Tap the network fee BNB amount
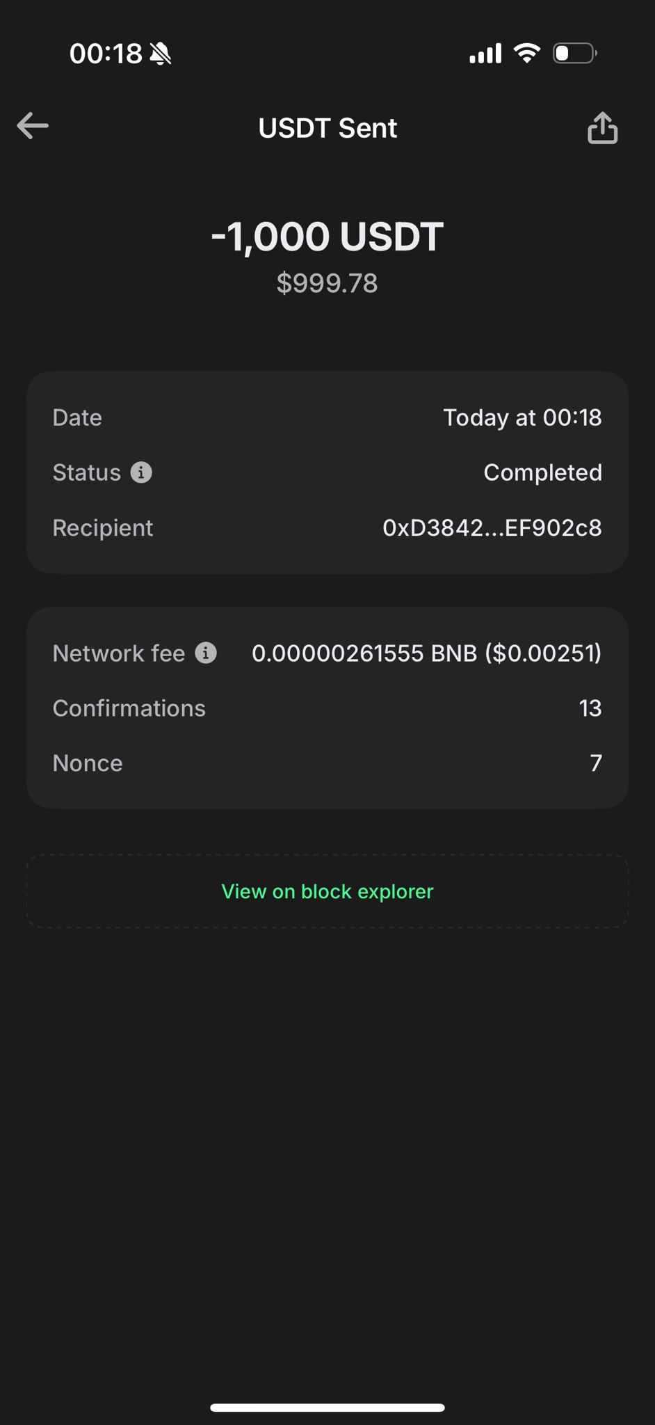 click(x=426, y=653)
